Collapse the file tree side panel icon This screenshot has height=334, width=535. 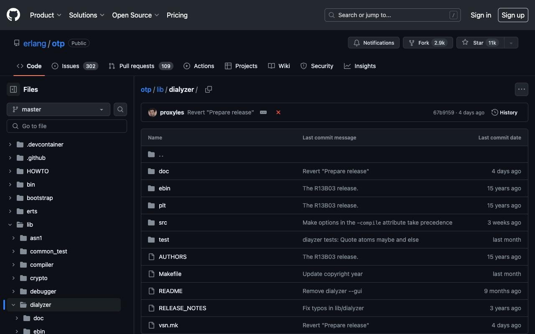coord(13,89)
